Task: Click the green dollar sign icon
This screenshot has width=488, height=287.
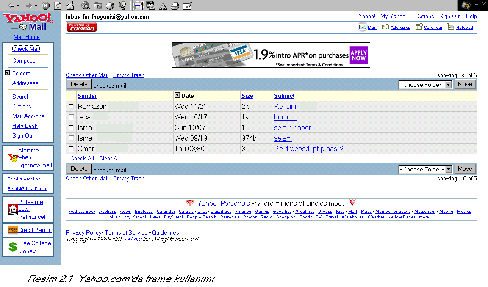Action: tap(13, 247)
